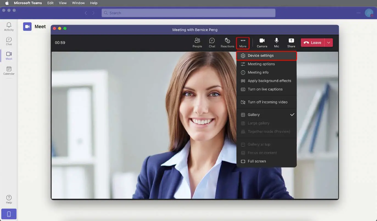377x221 pixels.
Task: Click the meeting timer 00:59
Action: (60, 43)
